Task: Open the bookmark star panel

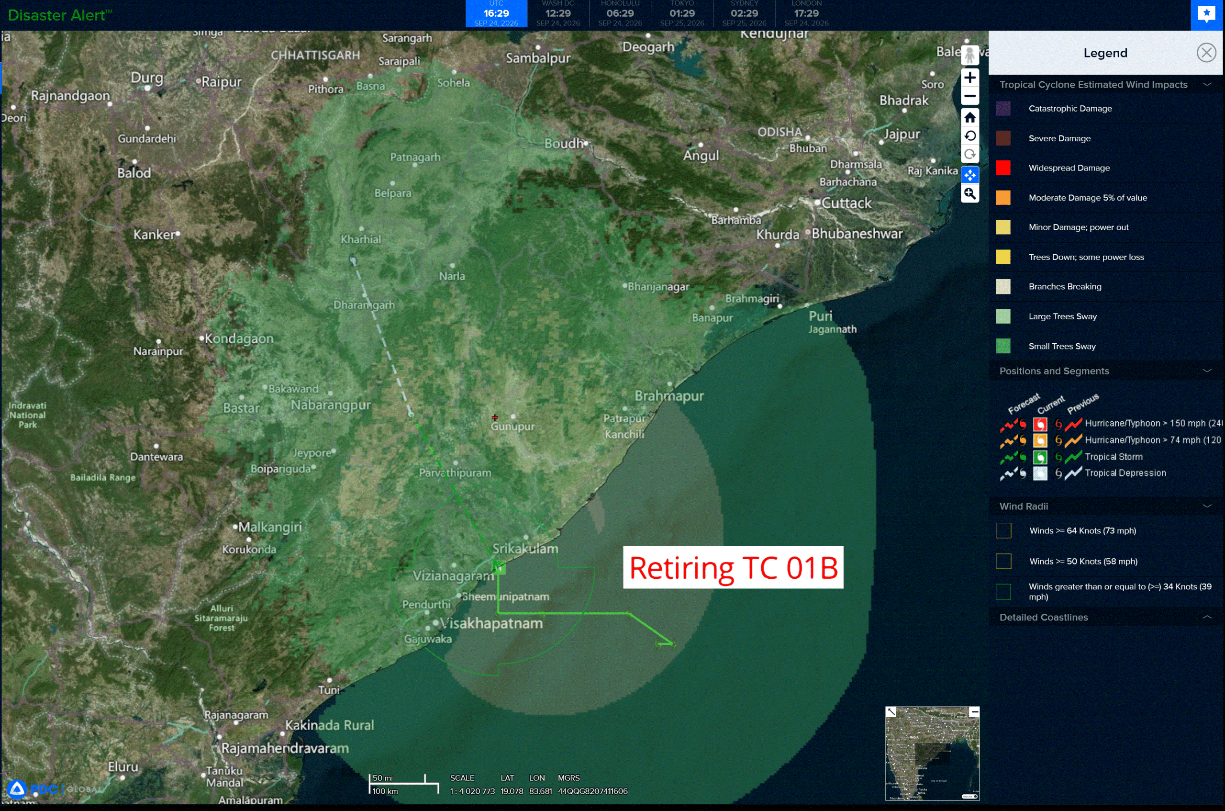Action: pyautogui.click(x=1206, y=14)
